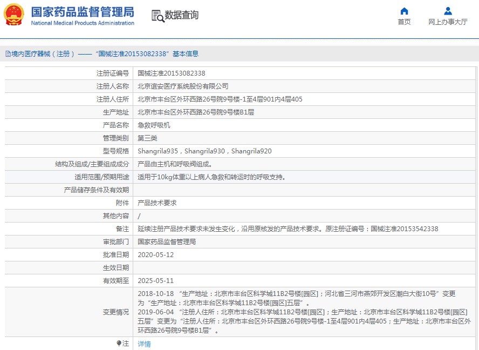Click the 产品储存条件及有效期 label
Viewport: 479px width, 350px height.
[x=97, y=190]
